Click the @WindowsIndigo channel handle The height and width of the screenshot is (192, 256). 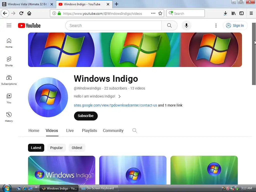(87, 88)
